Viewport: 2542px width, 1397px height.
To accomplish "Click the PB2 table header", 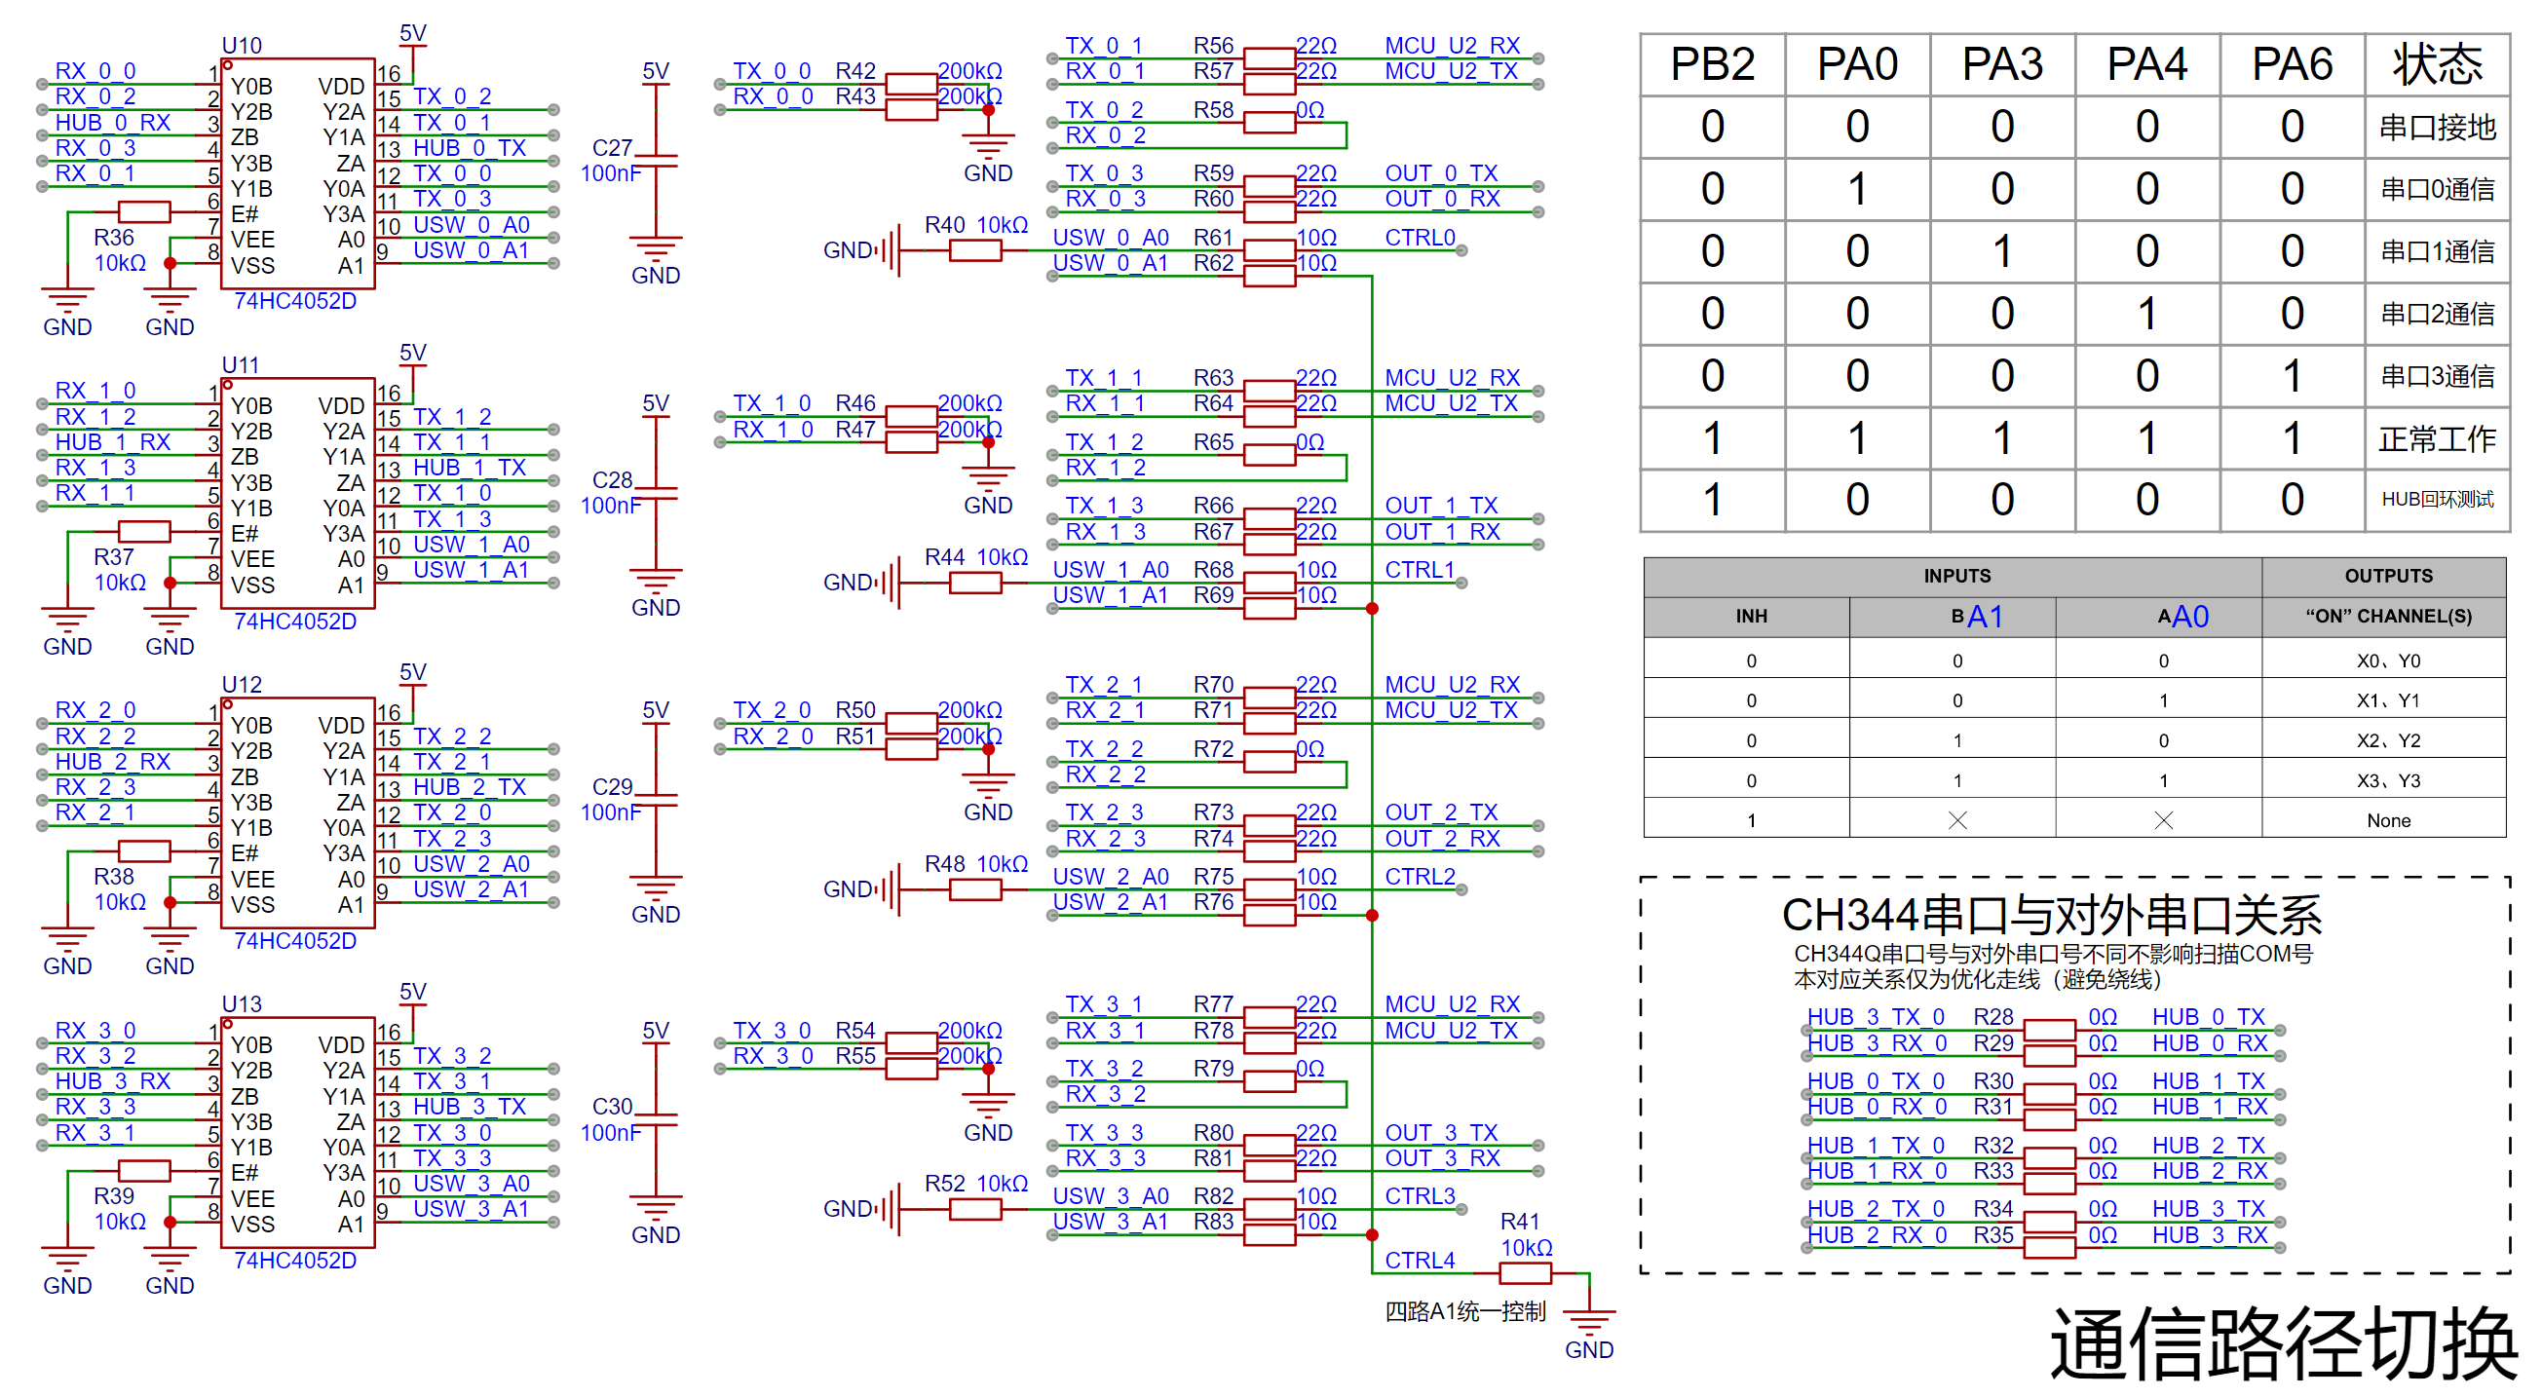I will point(1713,64).
